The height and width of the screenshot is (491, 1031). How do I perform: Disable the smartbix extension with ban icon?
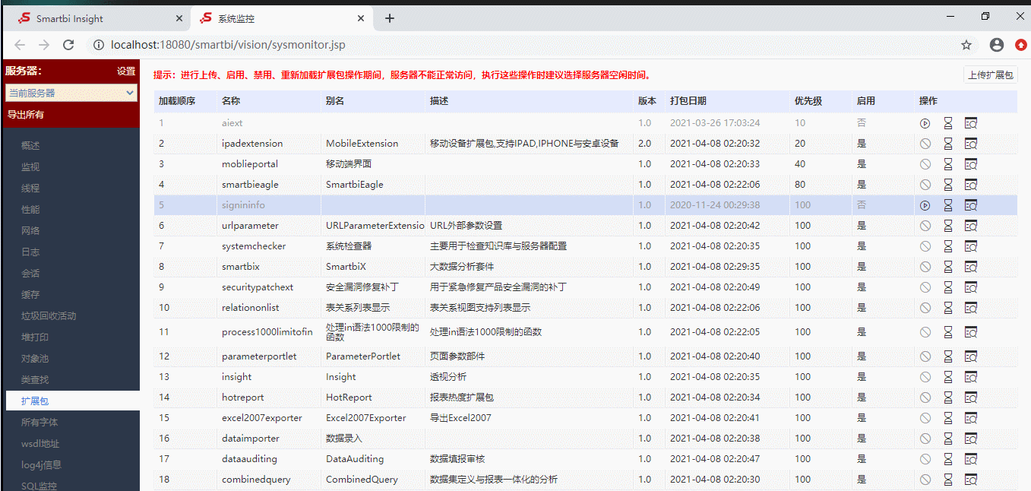point(925,267)
